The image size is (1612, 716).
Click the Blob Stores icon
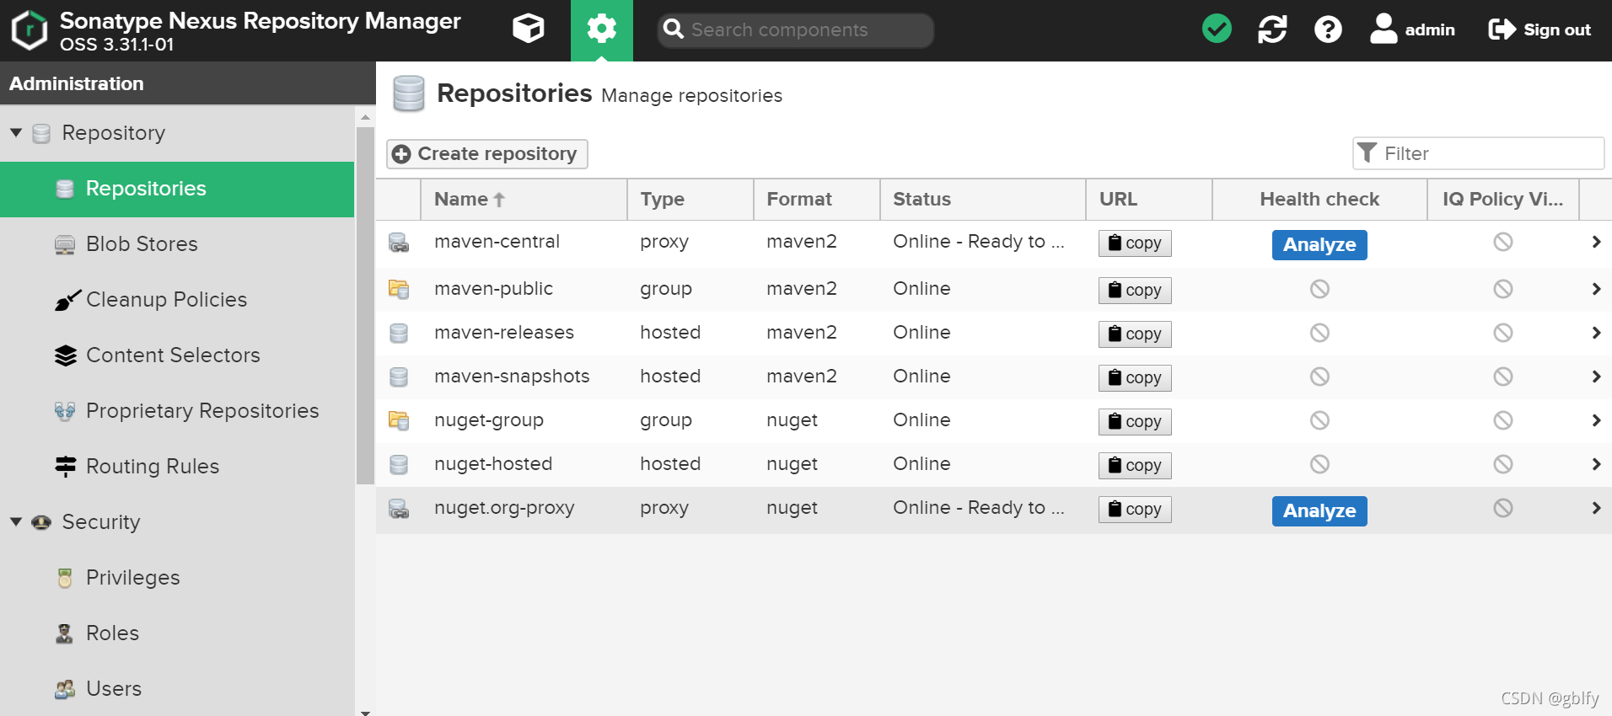[65, 245]
